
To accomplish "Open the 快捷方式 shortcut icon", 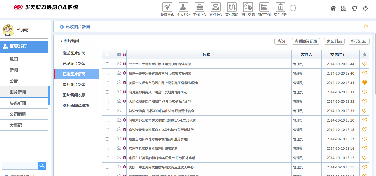I will tap(167, 7).
